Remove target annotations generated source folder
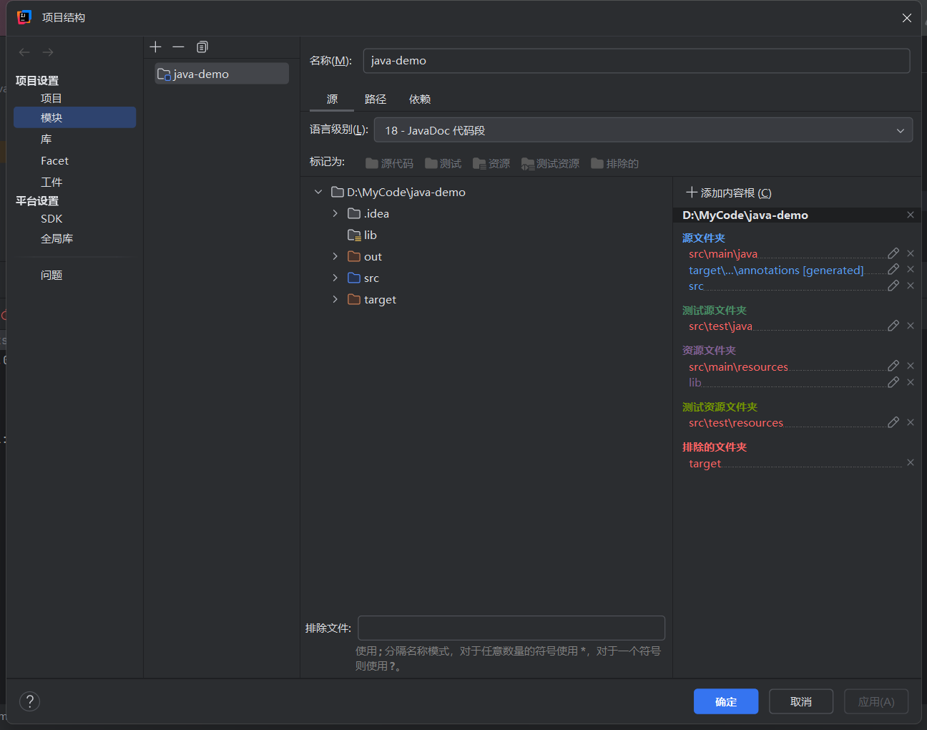 coord(911,269)
